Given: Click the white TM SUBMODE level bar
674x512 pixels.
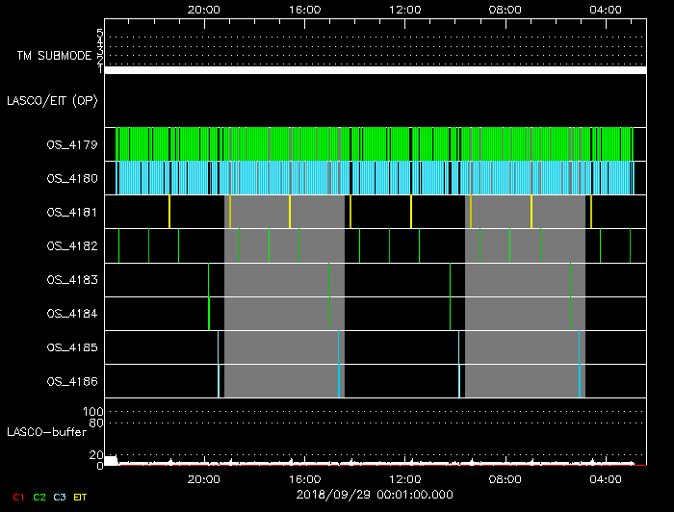Looking at the screenshot, I should [x=375, y=70].
